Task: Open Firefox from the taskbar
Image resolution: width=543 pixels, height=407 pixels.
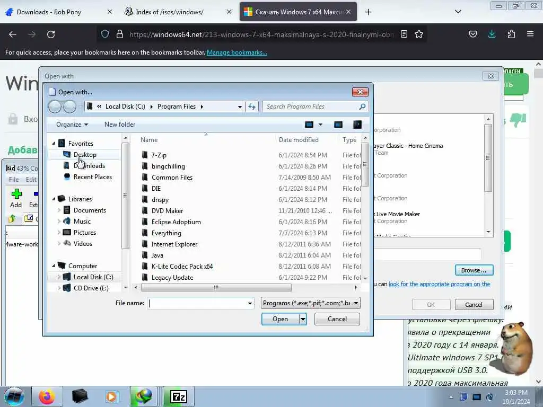Action: point(47,396)
